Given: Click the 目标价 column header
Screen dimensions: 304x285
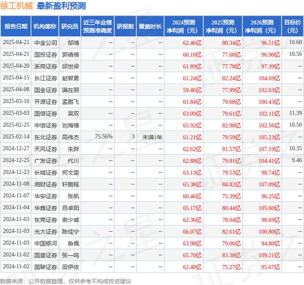Looking at the screenshot, I should 293,26.
